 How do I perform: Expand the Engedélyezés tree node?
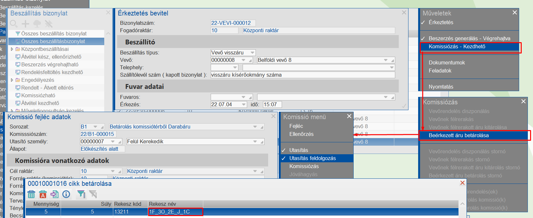click(x=12, y=80)
